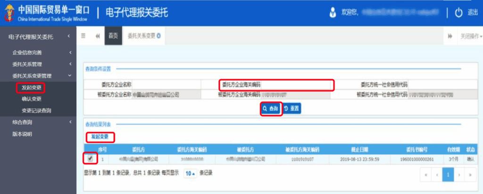Screen dimensions: 483x194
Task: Open 发起变更 in the sidebar
Action: [32, 88]
